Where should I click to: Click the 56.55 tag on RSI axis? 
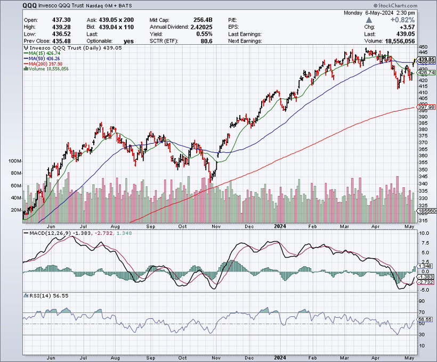(x=425, y=319)
